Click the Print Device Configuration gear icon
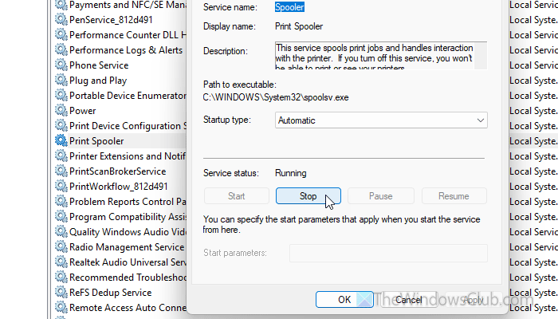This screenshot has height=319, width=558. (x=61, y=126)
